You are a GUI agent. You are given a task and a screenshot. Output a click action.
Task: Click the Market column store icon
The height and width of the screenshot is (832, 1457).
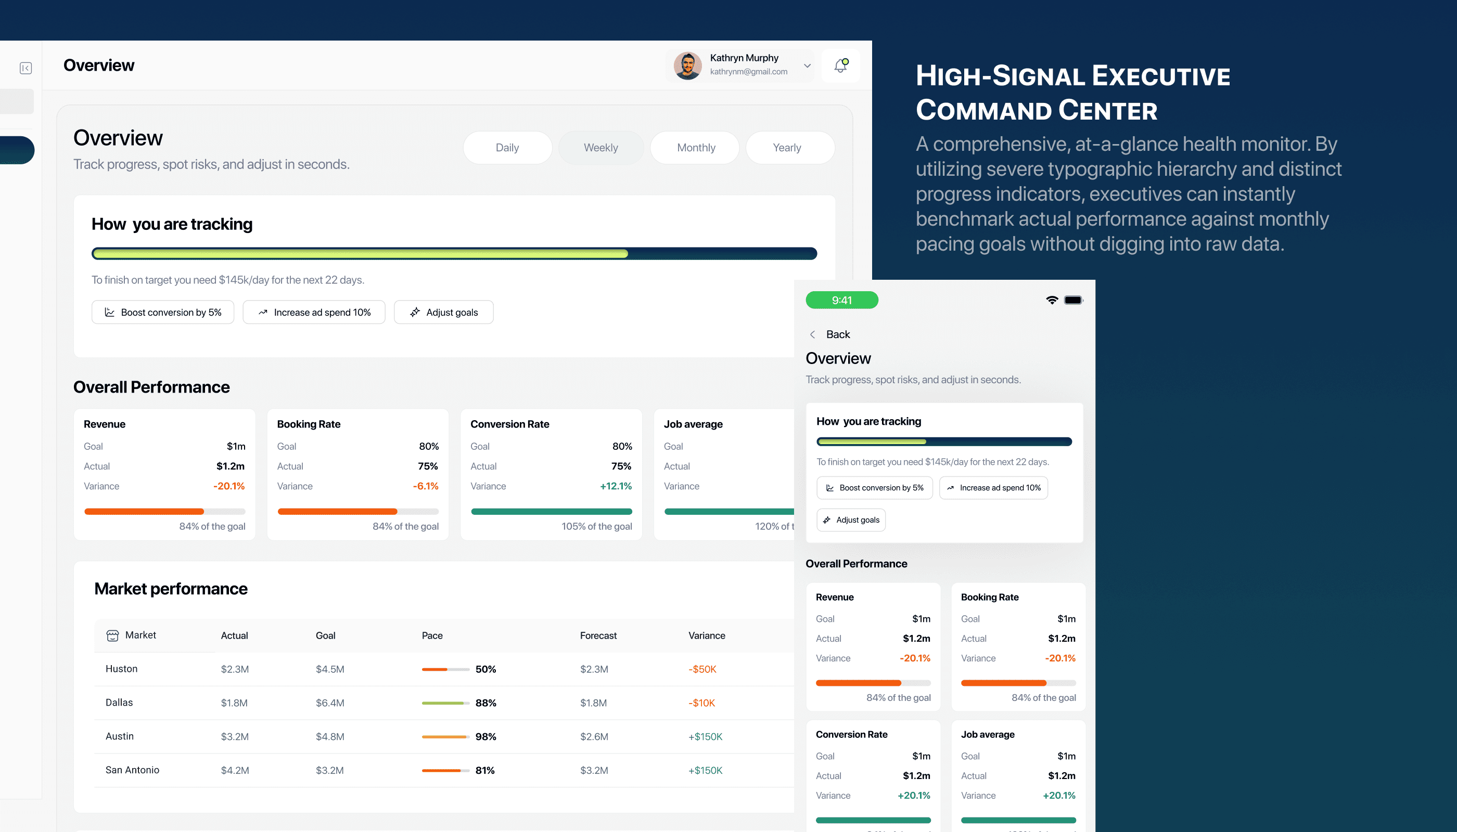(112, 635)
